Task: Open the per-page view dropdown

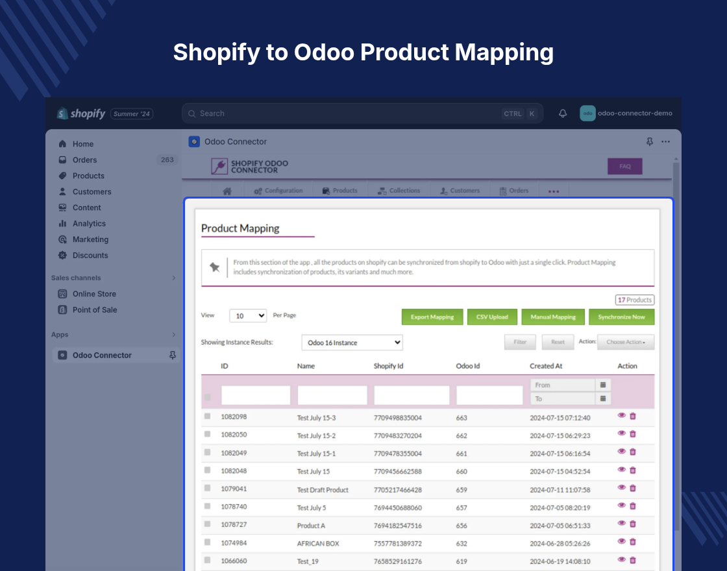Action: [248, 315]
